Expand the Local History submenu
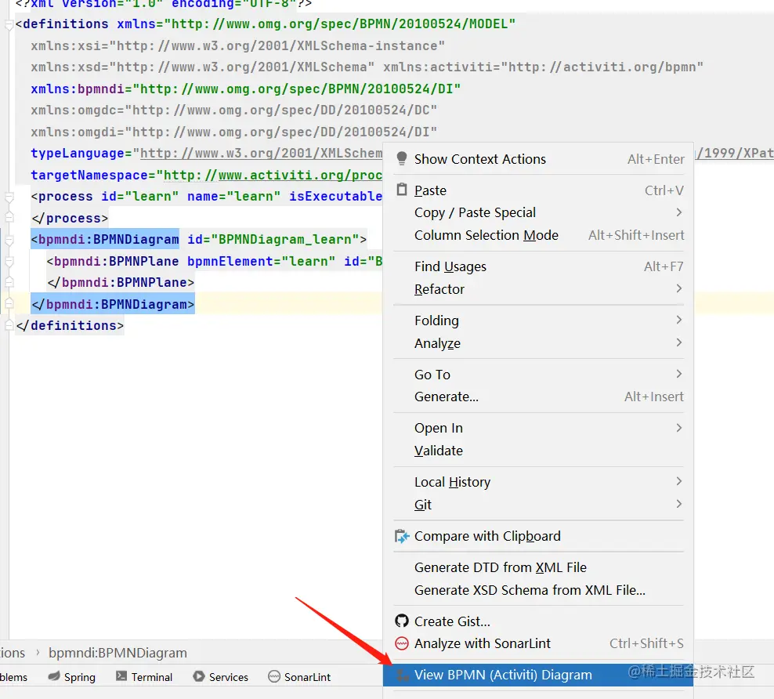The height and width of the screenshot is (699, 774). [x=678, y=481]
